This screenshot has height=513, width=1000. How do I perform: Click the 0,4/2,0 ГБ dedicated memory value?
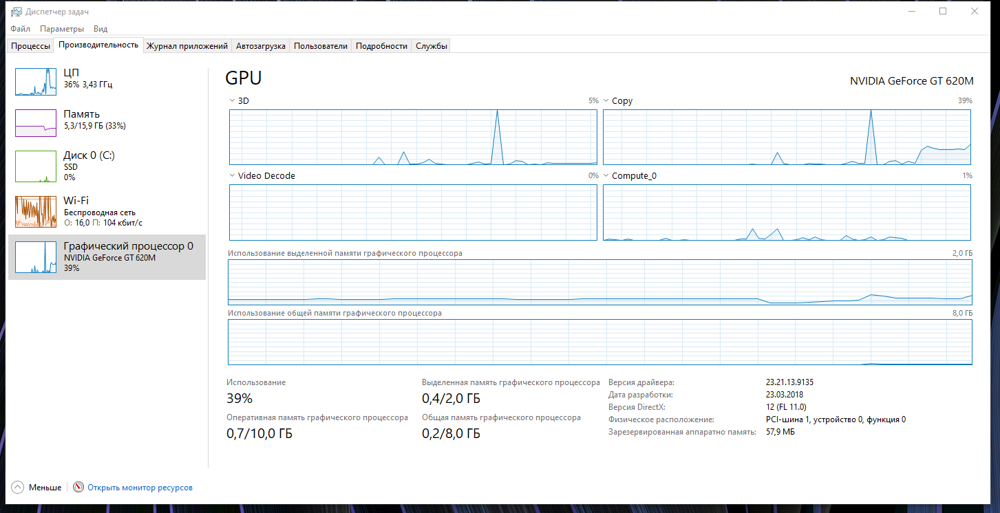coord(451,398)
